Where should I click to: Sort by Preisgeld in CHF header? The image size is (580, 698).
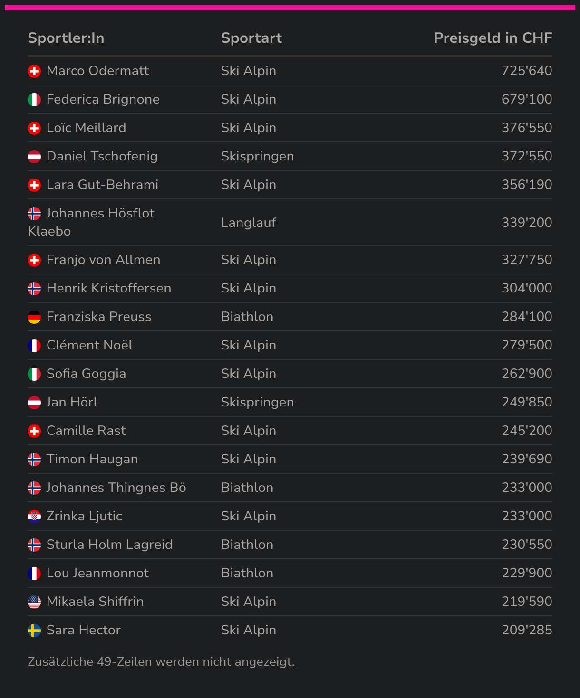click(493, 38)
